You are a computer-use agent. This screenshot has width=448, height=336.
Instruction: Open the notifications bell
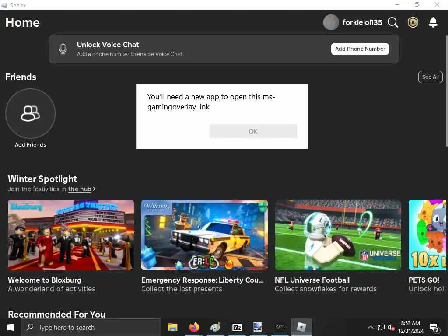[433, 22]
